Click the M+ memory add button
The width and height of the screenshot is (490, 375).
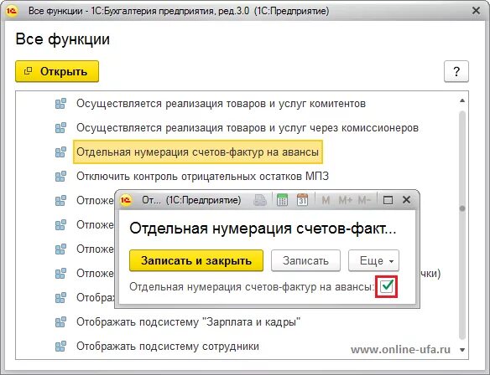point(345,200)
